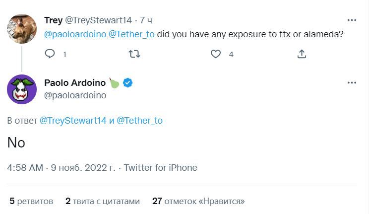Open the @Tether_to mention in Trey's tweet
Viewport: 370px width, 214px height.
(x=131, y=34)
